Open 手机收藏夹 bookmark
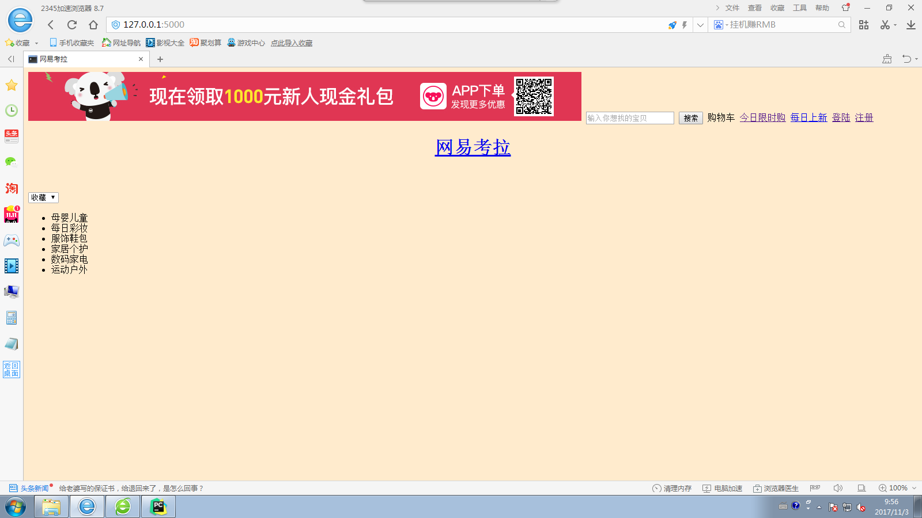922x518 pixels. point(72,43)
